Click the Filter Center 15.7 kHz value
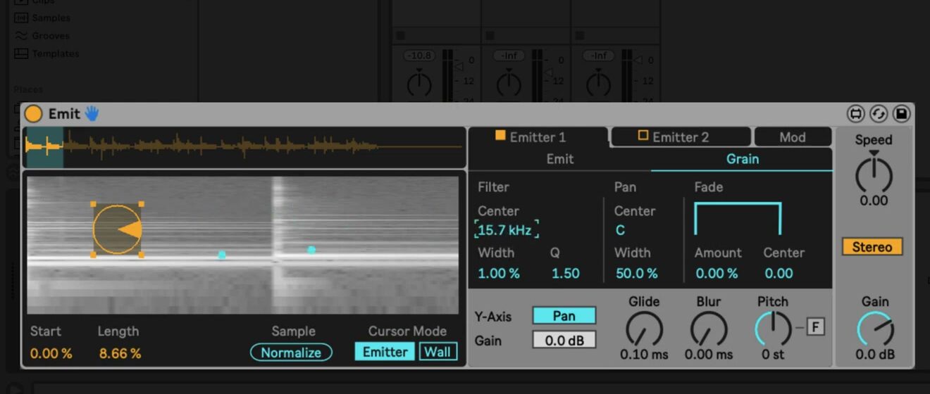 pos(507,229)
